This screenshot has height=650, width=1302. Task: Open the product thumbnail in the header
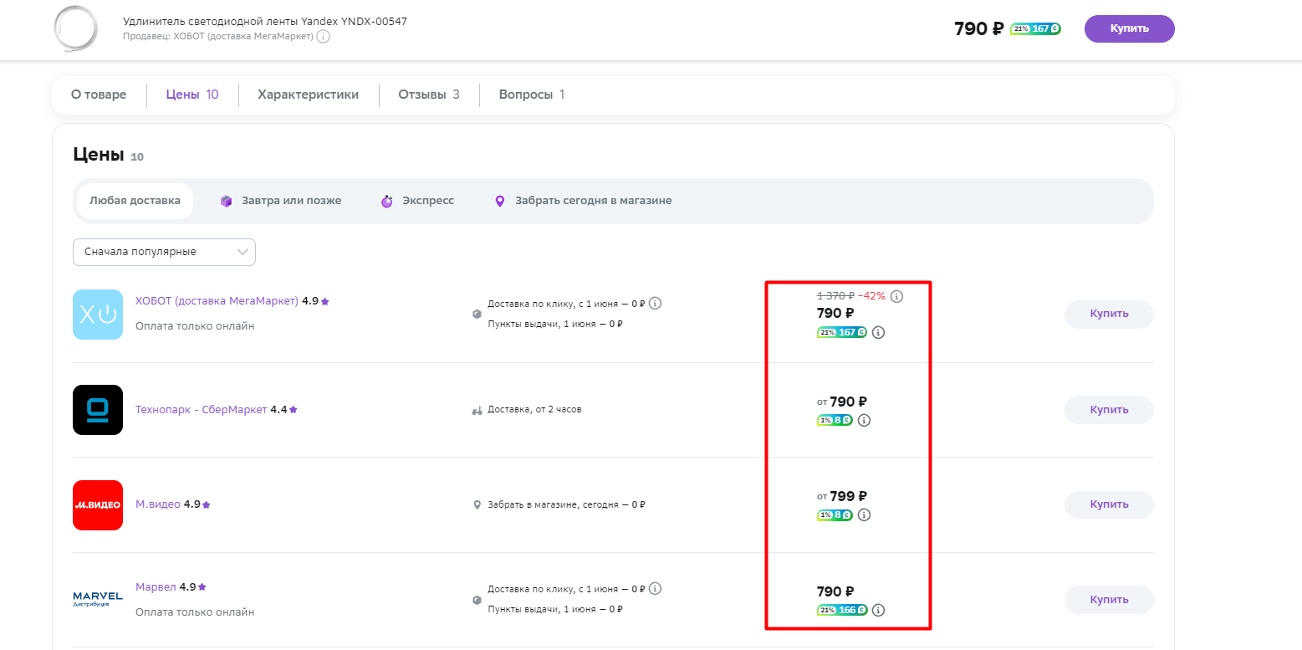click(78, 30)
